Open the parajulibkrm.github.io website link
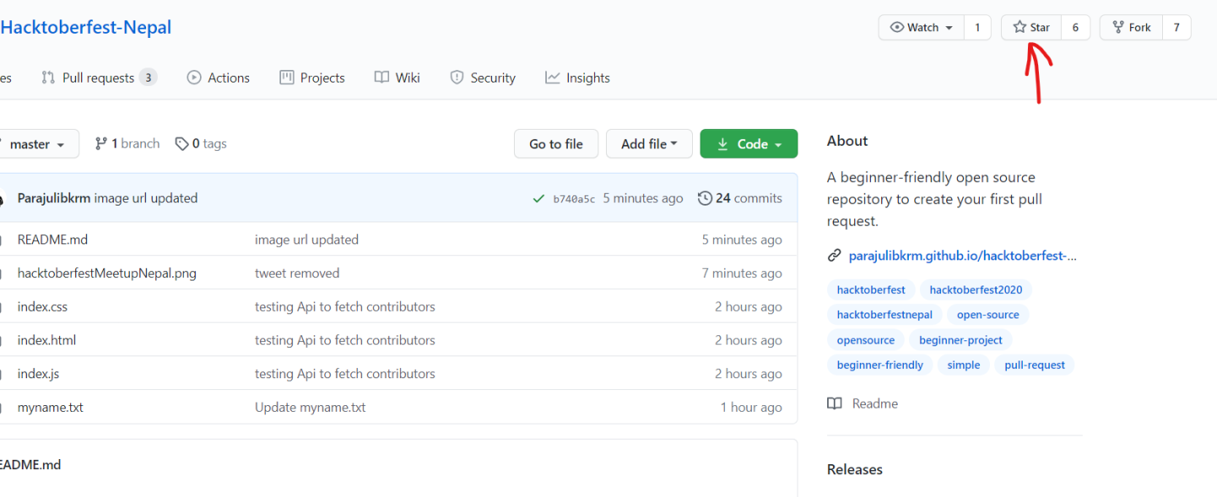The width and height of the screenshot is (1217, 497). click(963, 256)
